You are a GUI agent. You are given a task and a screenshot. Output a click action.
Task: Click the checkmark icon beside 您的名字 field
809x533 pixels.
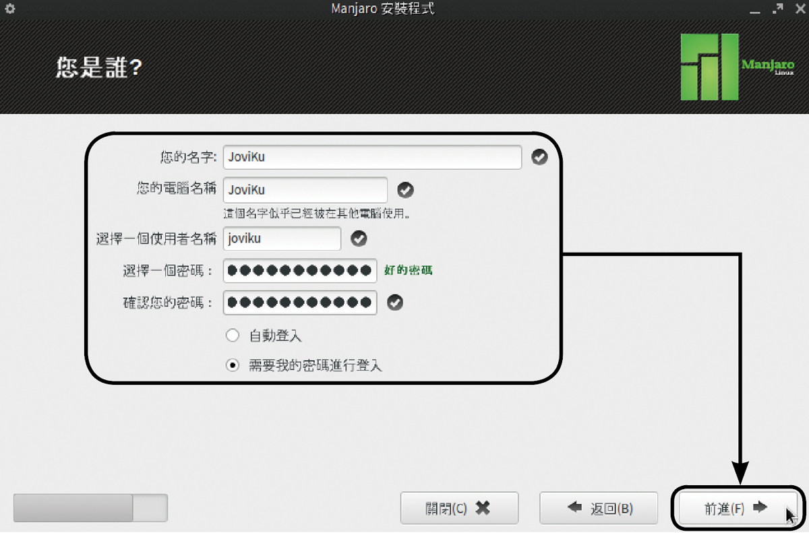539,157
